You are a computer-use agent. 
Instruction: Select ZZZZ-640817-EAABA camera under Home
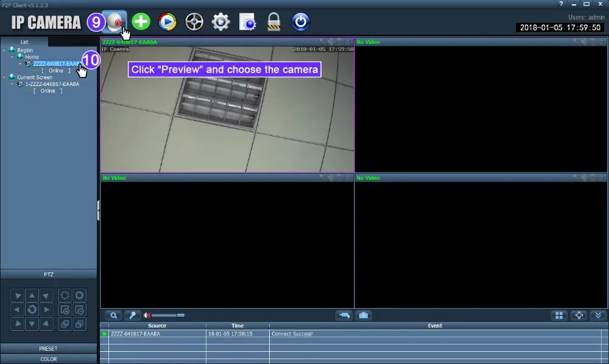pos(56,64)
